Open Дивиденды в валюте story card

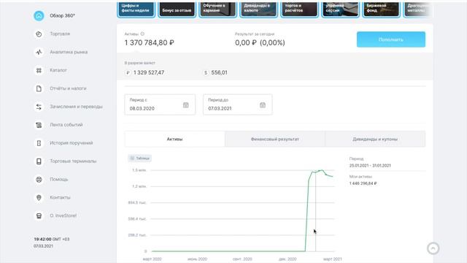pyautogui.click(x=258, y=9)
